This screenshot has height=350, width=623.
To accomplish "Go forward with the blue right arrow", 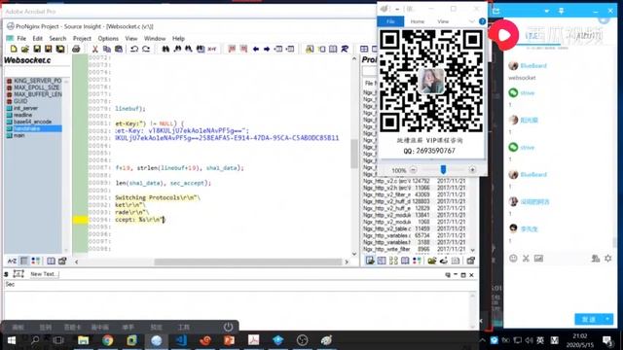I will pos(267,49).
